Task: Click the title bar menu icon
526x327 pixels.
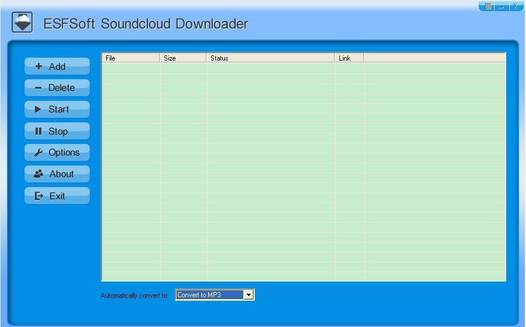Action: (488, 6)
